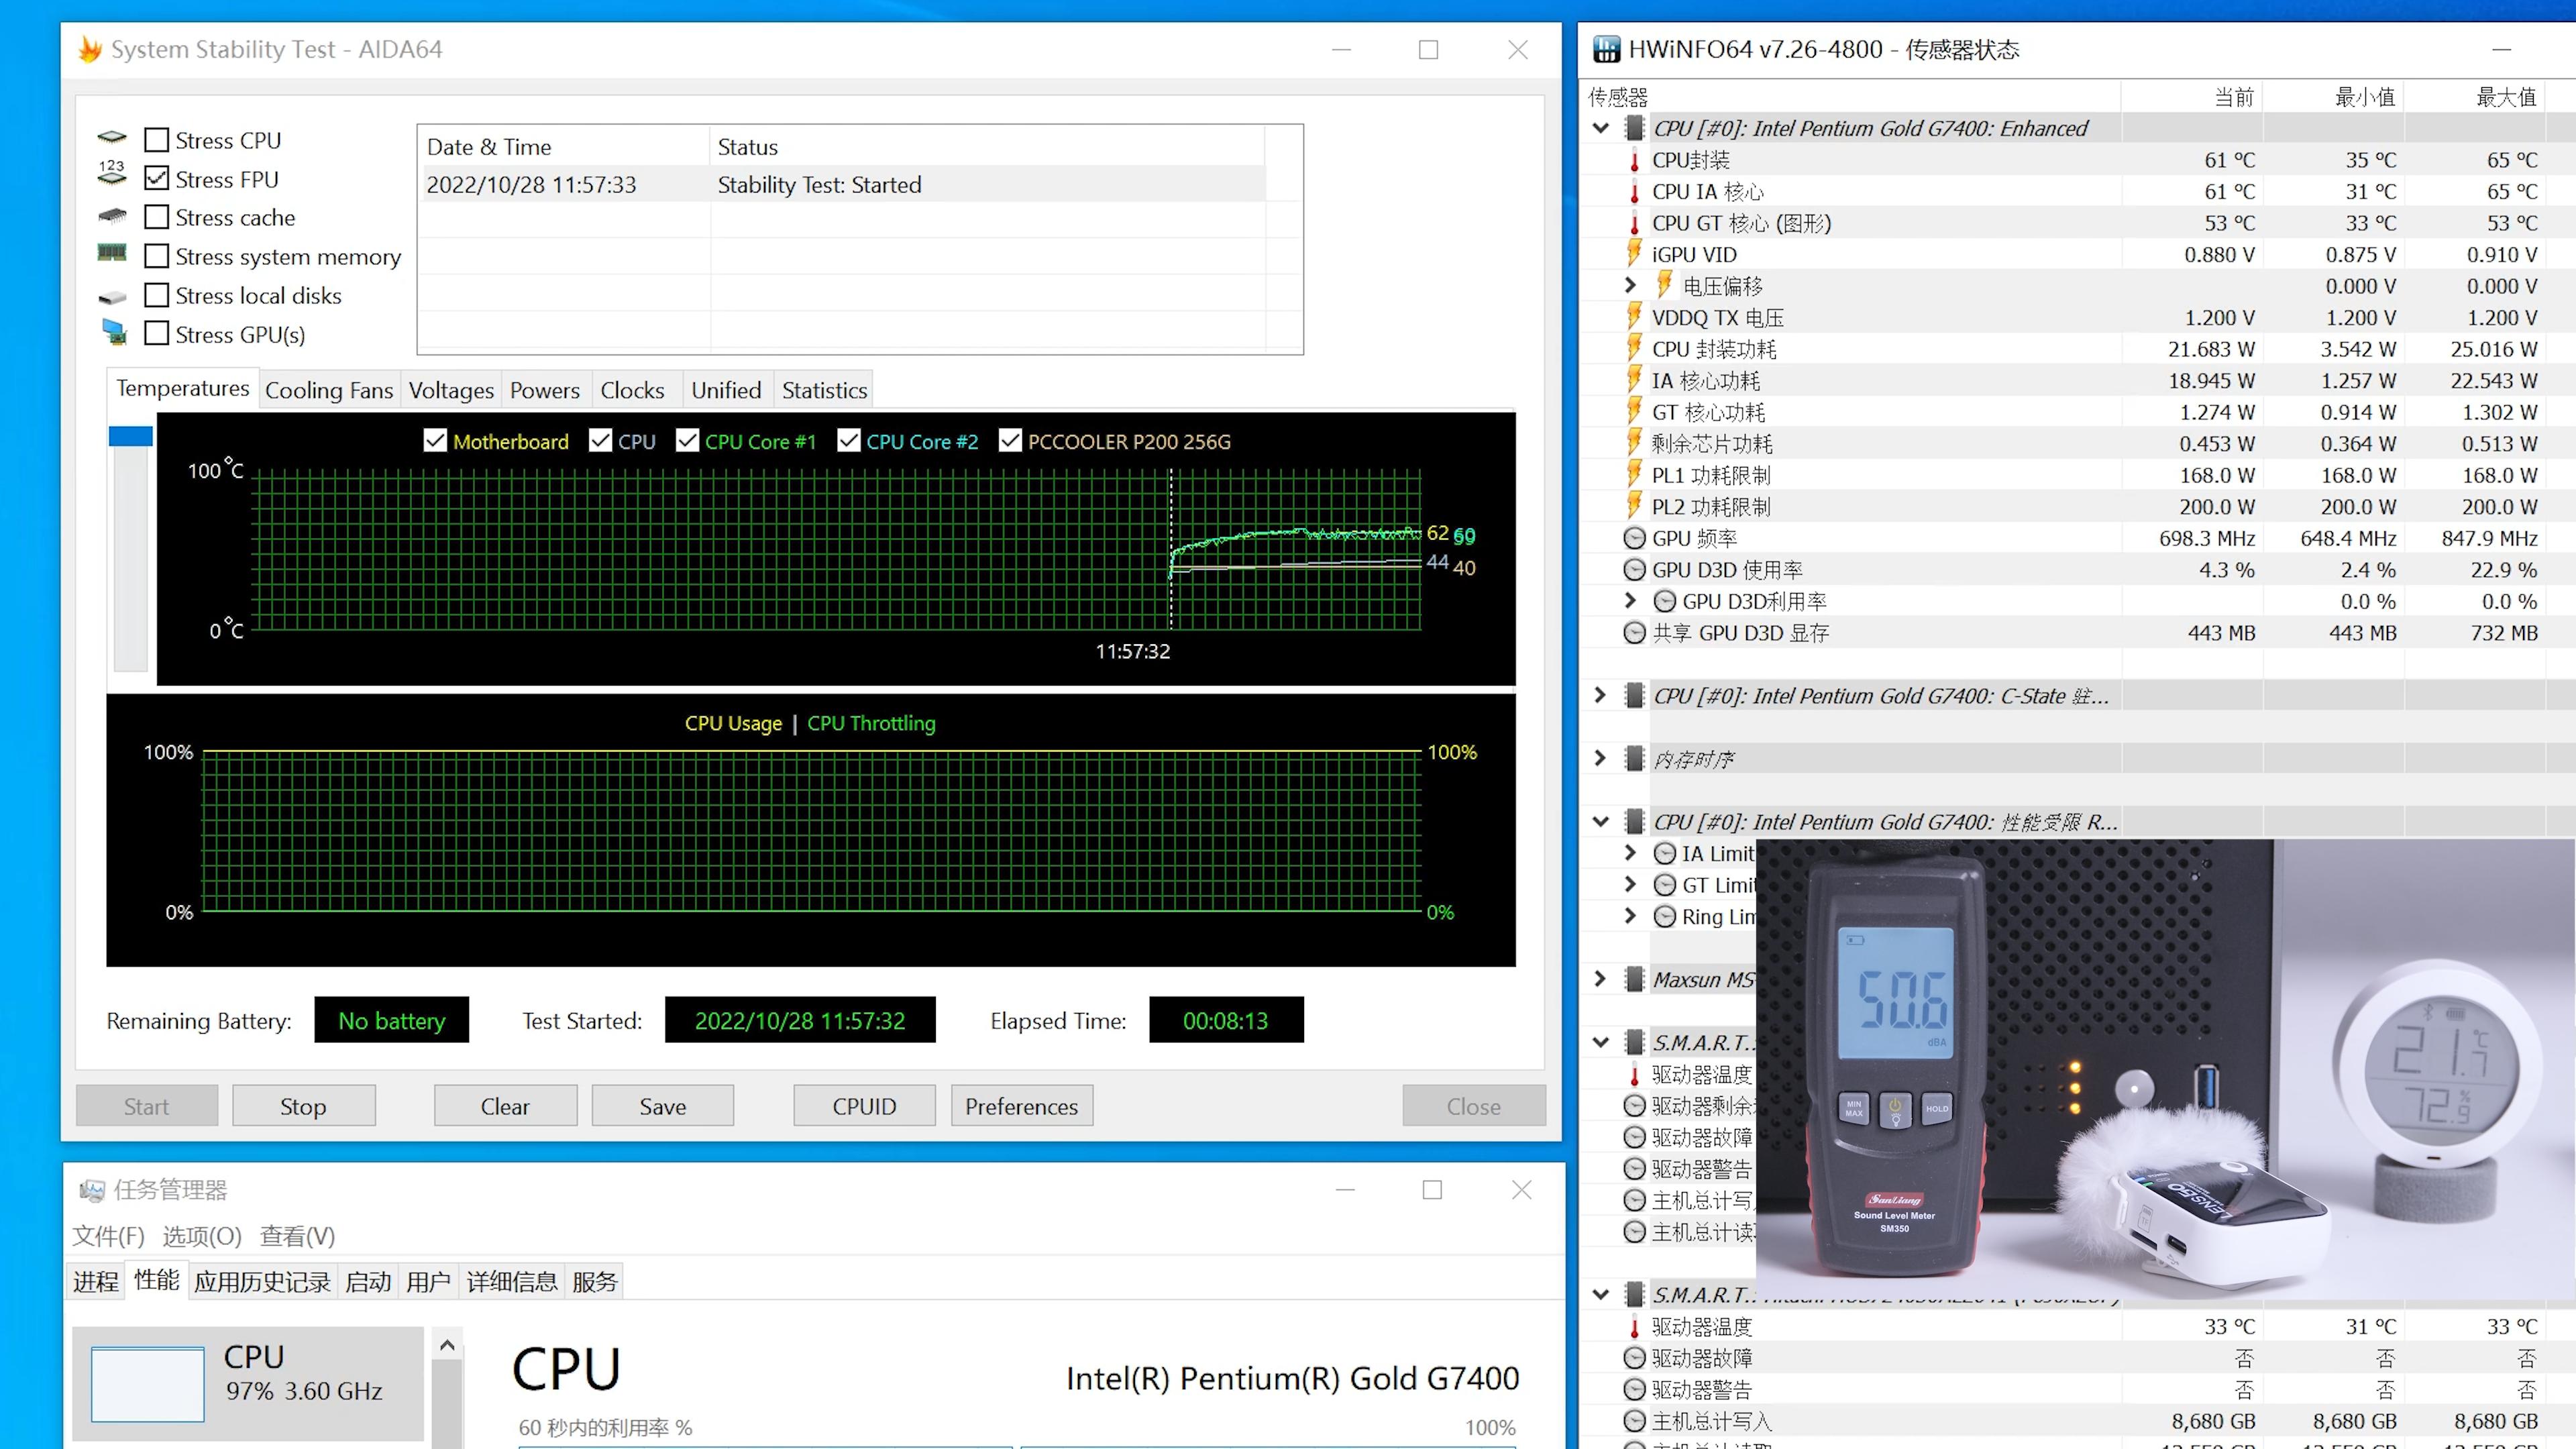Switch to the Cooling Fans tab
The height and width of the screenshot is (1449, 2576).
[329, 390]
